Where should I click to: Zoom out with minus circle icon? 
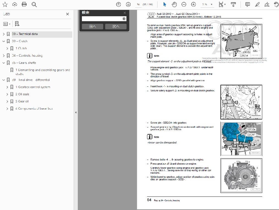pyautogui.click(x=184, y=4)
